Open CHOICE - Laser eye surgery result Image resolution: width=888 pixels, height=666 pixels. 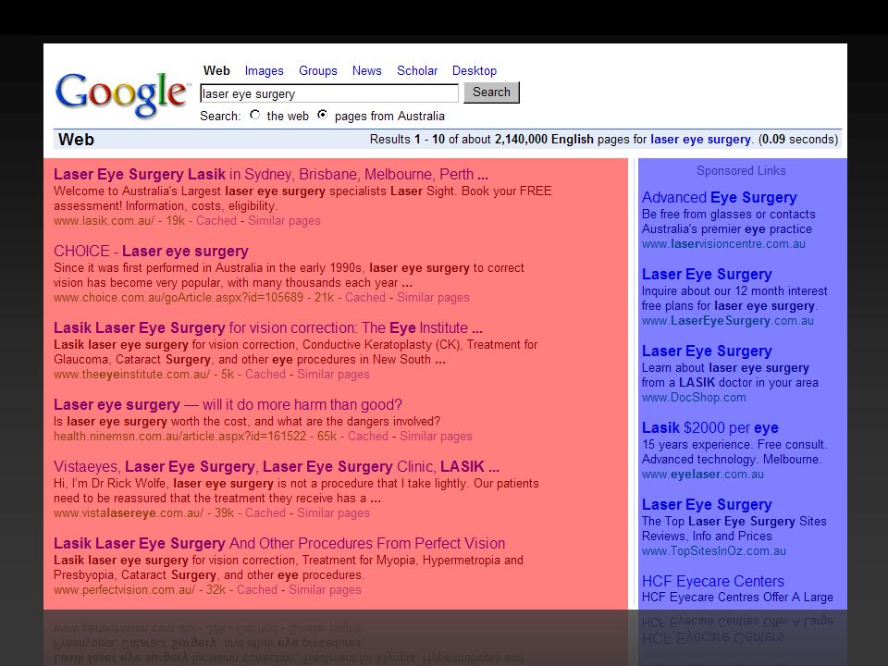click(x=151, y=251)
